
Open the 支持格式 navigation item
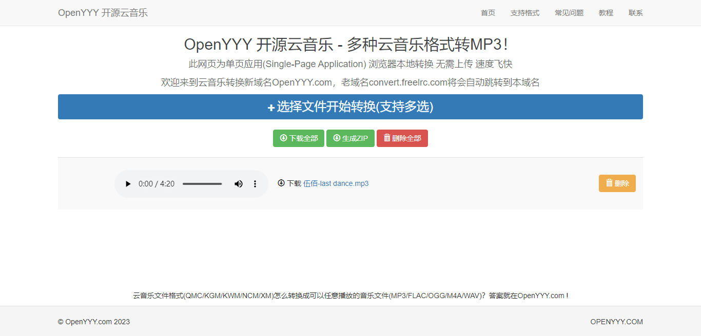pyautogui.click(x=525, y=13)
